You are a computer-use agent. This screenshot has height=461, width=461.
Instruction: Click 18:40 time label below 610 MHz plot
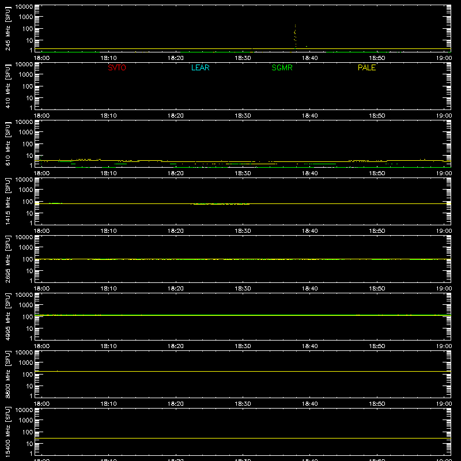pos(309,173)
